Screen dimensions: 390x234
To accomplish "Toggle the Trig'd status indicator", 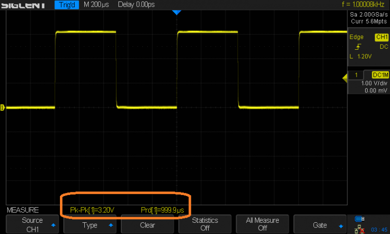I will point(67,5).
